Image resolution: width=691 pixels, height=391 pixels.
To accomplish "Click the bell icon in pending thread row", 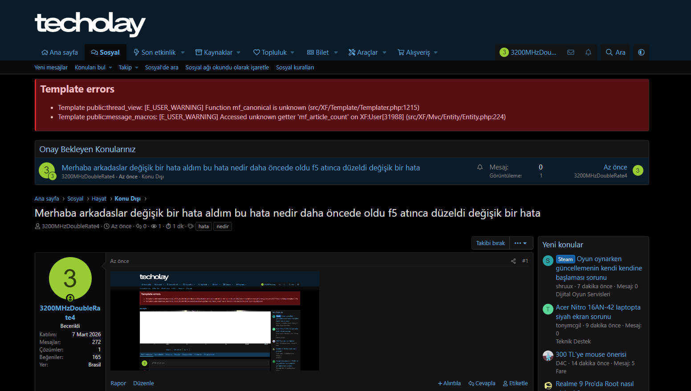I will (x=480, y=167).
